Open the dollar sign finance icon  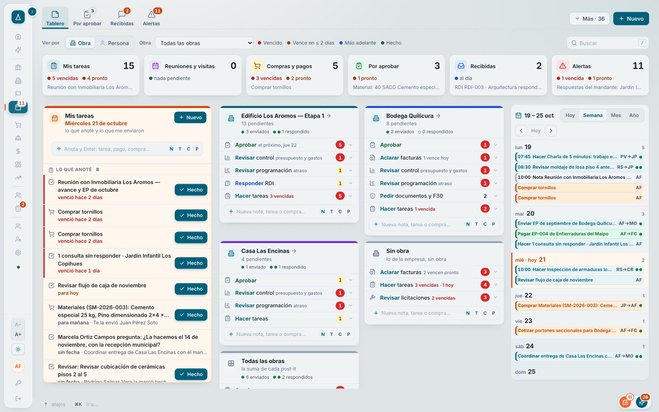(x=18, y=151)
